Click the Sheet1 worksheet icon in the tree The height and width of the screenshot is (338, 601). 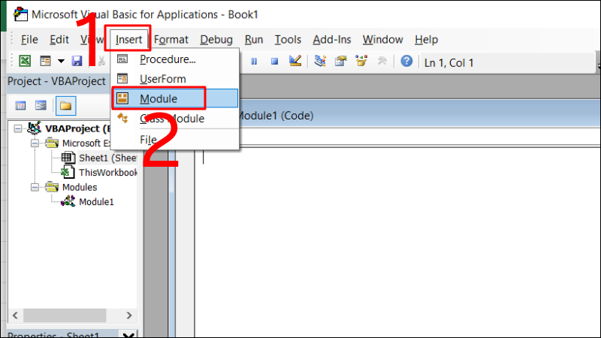click(x=68, y=158)
